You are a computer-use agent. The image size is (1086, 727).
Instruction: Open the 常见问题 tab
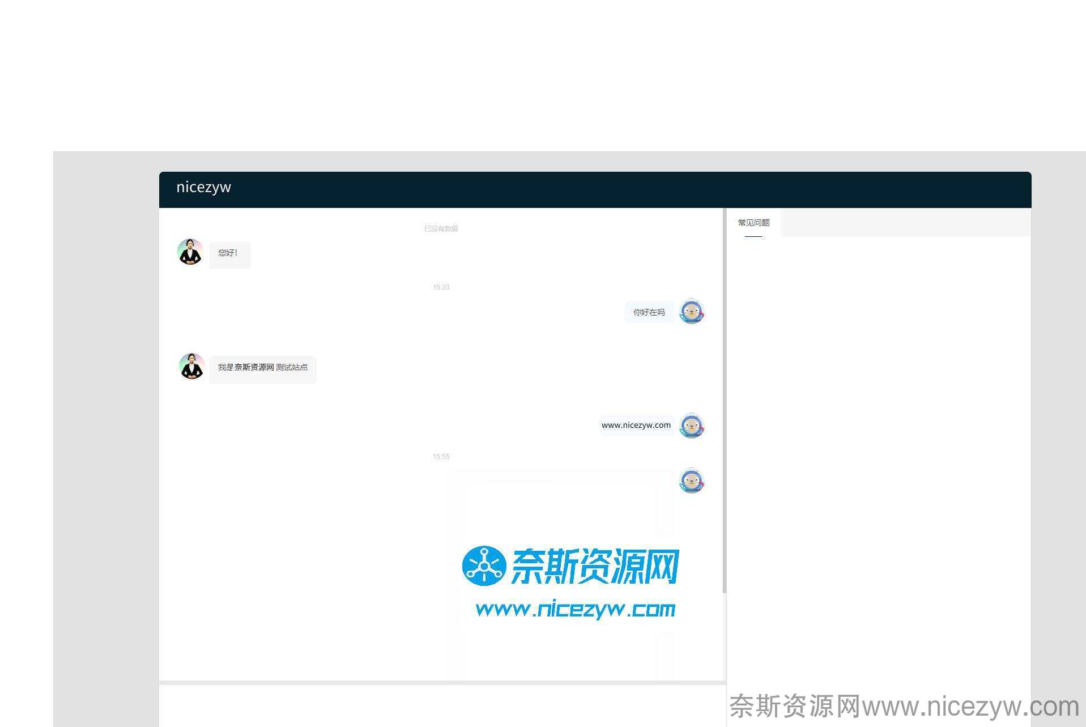[753, 223]
